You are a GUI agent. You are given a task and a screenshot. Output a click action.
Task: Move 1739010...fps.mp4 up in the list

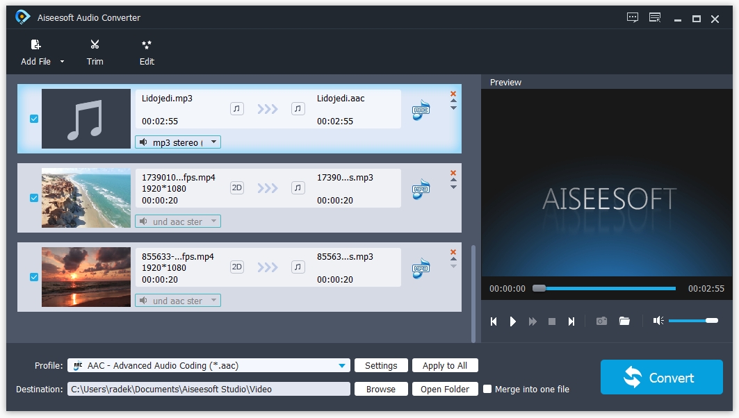(x=453, y=180)
